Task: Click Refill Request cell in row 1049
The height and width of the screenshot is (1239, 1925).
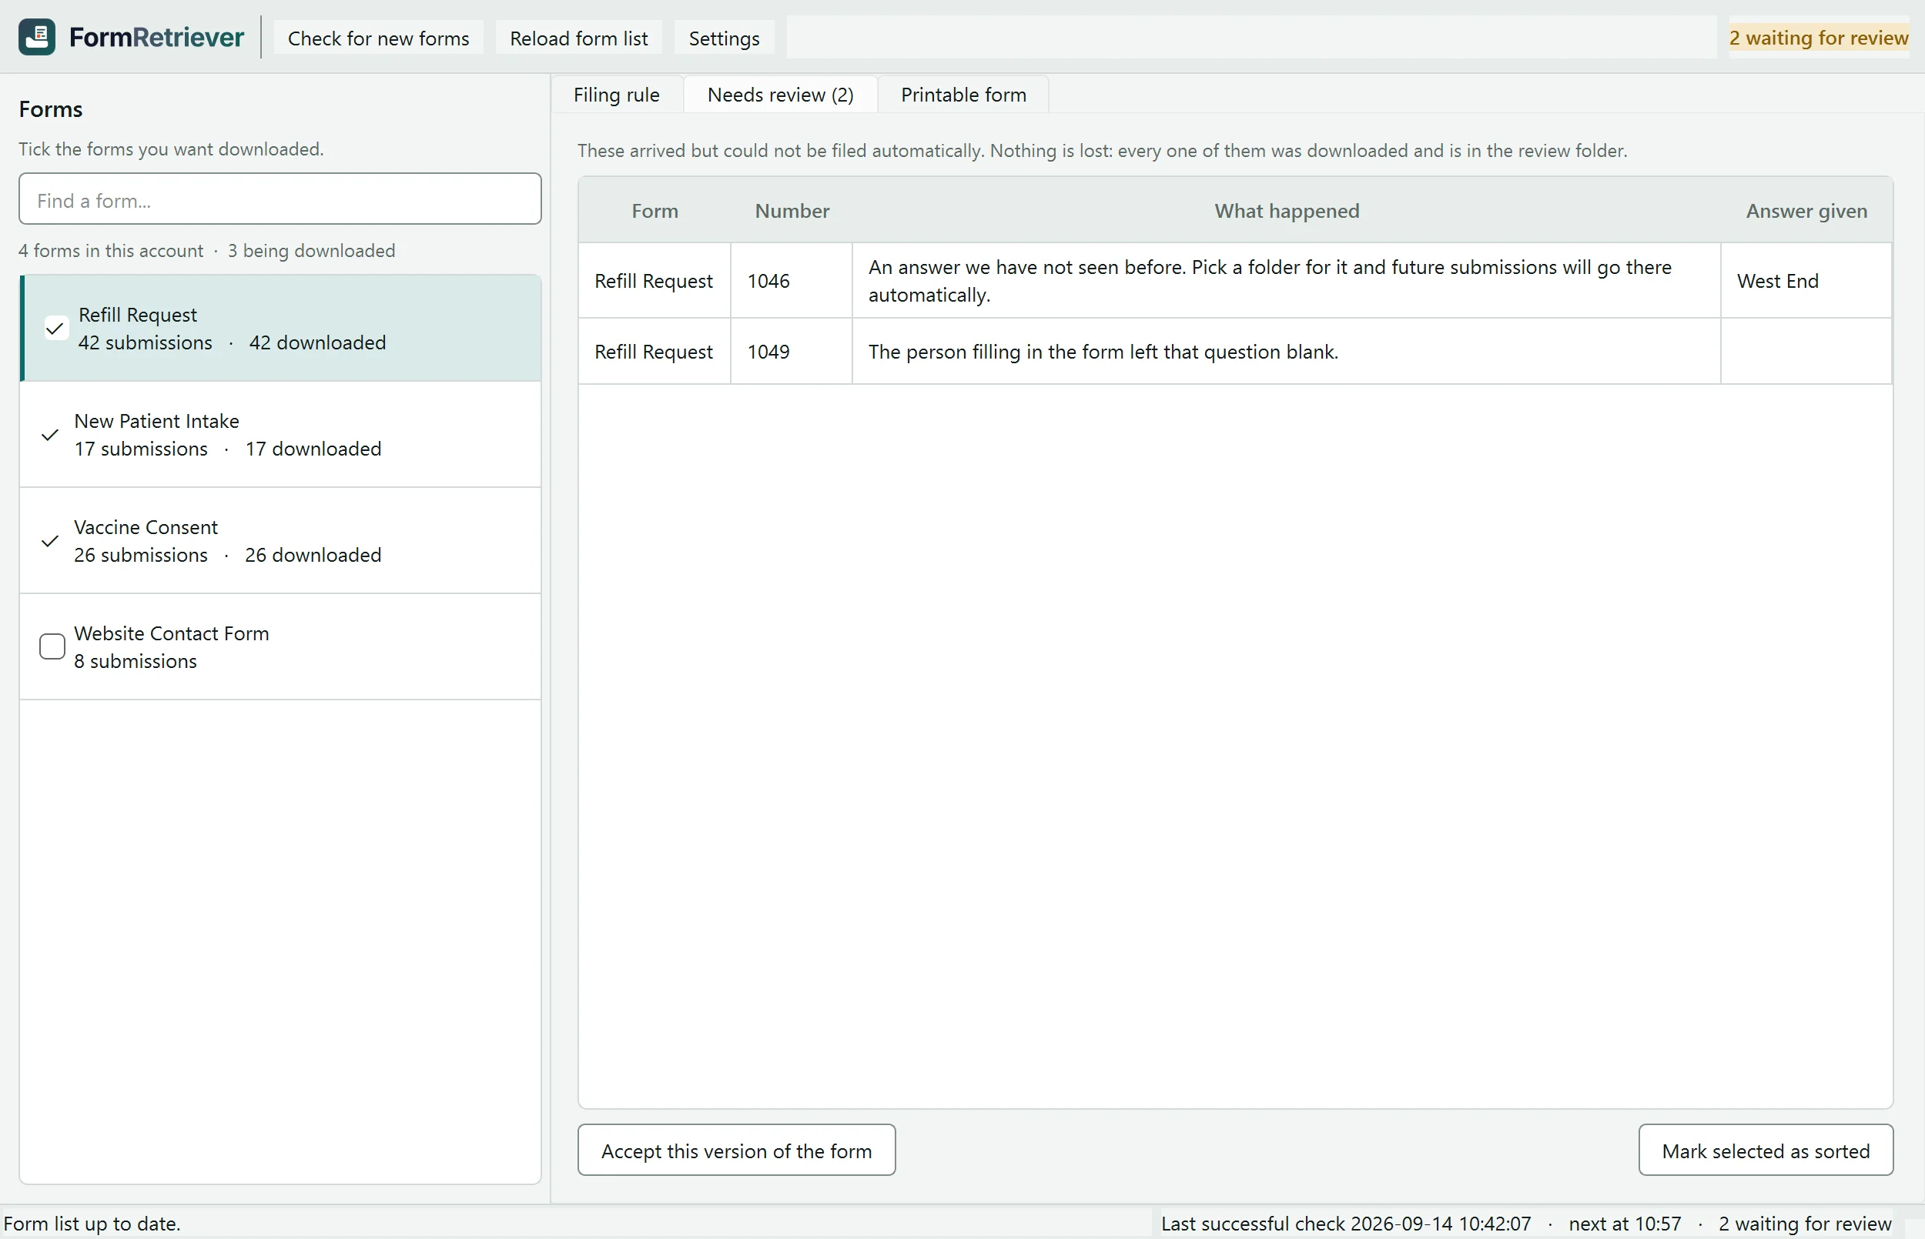Action: tap(654, 352)
